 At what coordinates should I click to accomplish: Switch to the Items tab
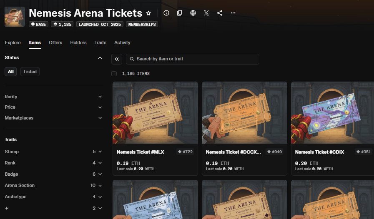tap(35, 42)
